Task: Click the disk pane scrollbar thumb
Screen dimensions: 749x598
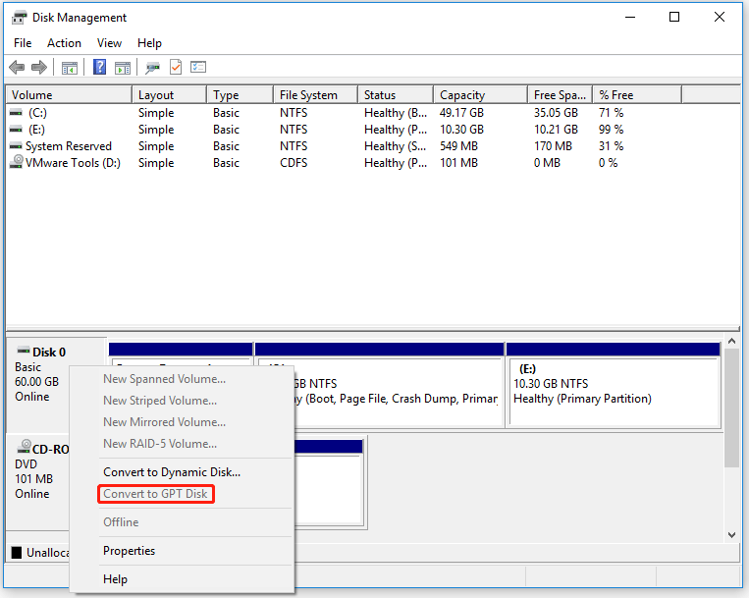Action: click(731, 408)
